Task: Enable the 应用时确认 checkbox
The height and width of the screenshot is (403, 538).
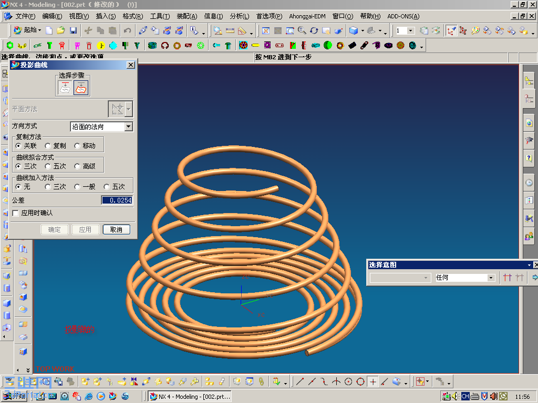Action: pyautogui.click(x=15, y=213)
